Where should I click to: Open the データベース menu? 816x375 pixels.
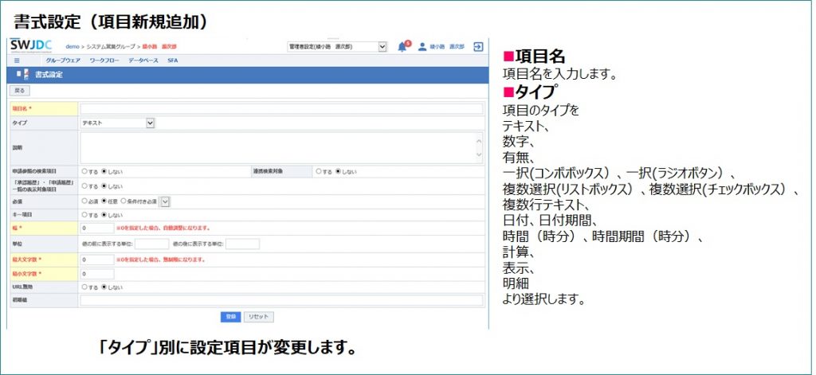coord(143,61)
